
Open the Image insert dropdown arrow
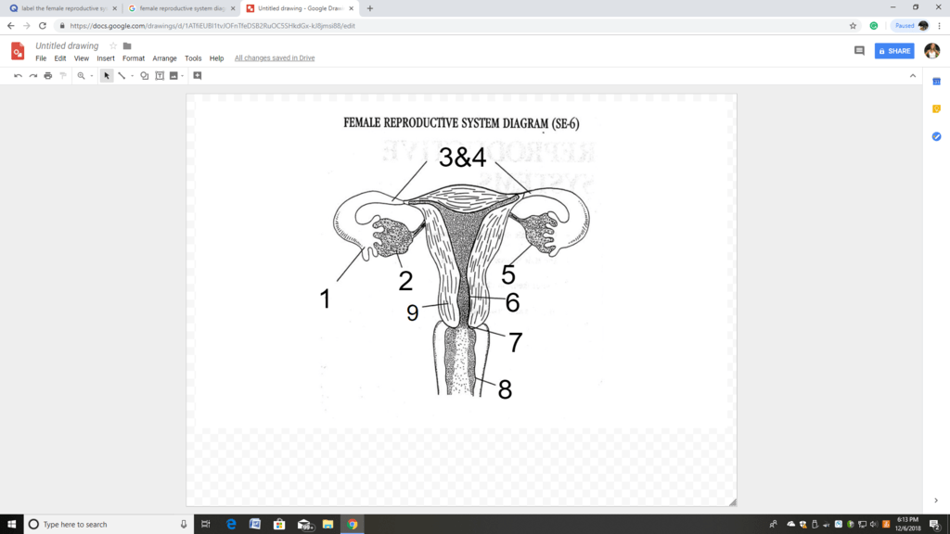pyautogui.click(x=182, y=76)
